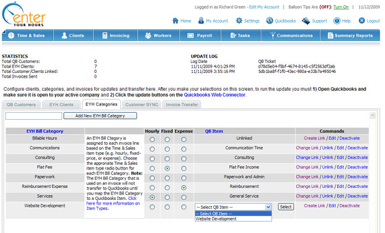Screen dimensions: 385x233
Task: Click the Logout X icon
Action: point(362,21)
